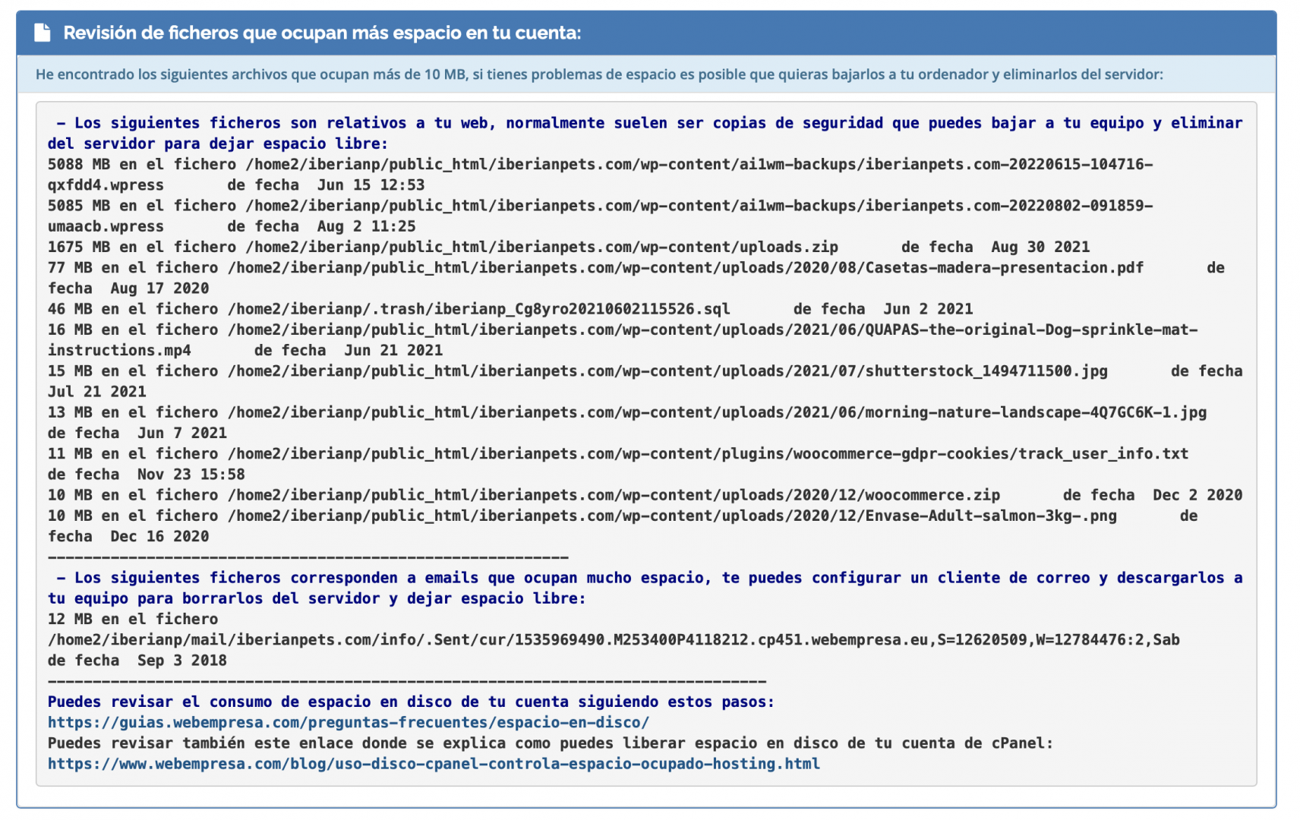Click the 'fecha Dec 16 2020' line
This screenshot has width=1300, height=820.
128,536
